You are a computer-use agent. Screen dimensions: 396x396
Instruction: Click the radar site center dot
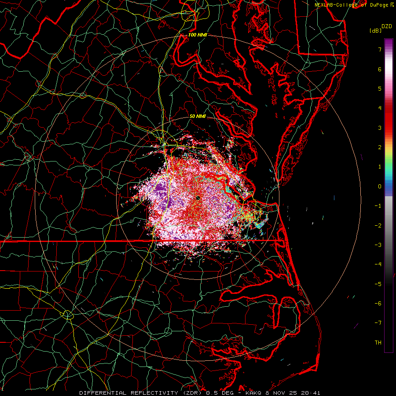[x=198, y=198]
